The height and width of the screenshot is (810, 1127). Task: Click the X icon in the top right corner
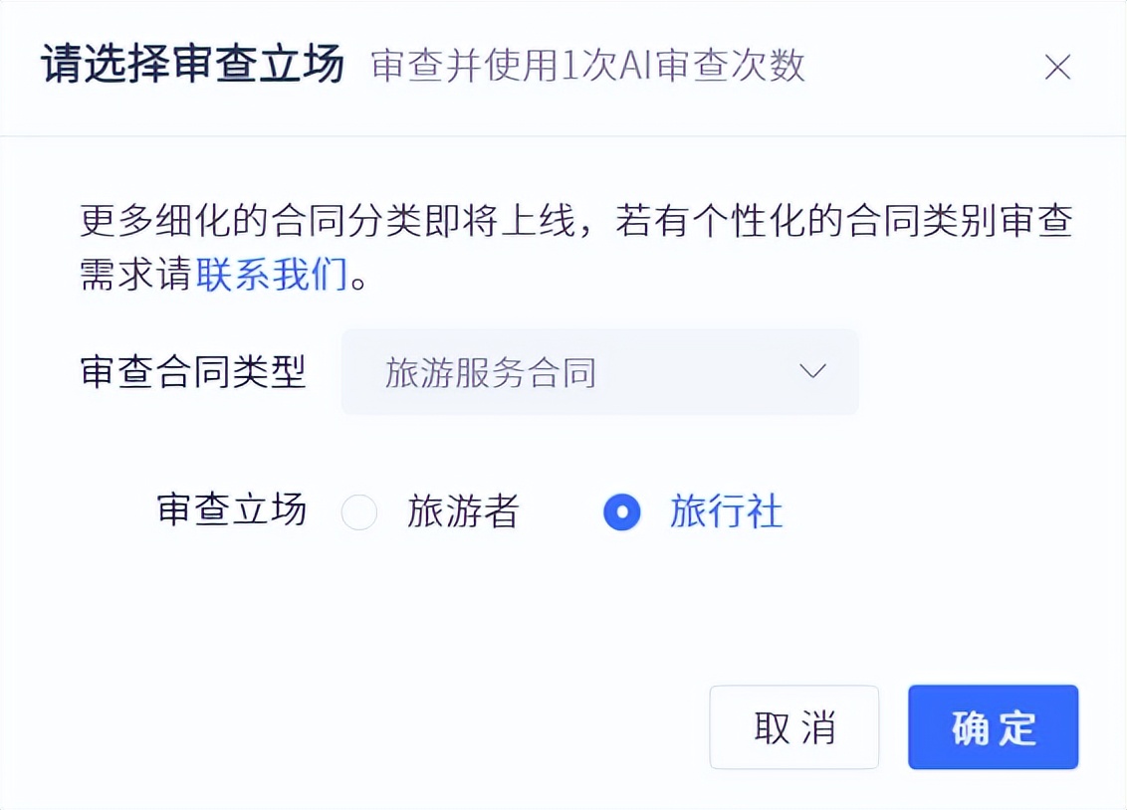[1057, 67]
